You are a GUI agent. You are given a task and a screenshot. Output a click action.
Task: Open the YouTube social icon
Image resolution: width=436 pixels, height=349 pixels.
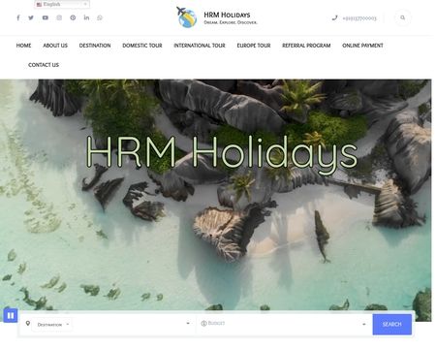click(46, 17)
